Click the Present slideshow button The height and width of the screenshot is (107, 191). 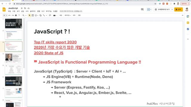[163, 9]
